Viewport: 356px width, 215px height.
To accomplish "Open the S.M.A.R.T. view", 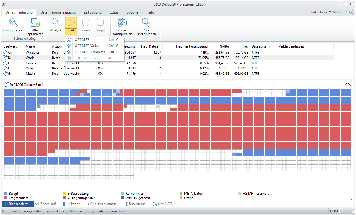I will 163,204.
